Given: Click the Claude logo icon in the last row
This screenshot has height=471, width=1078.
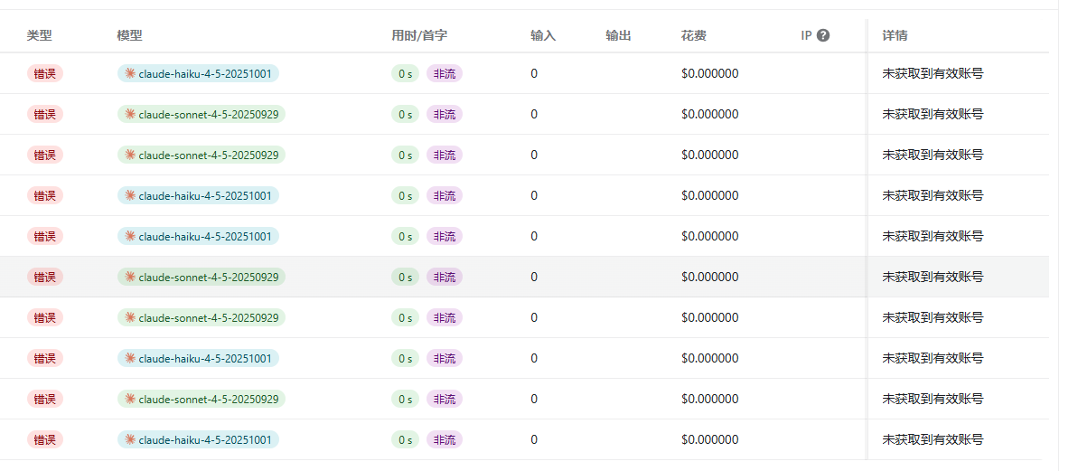Looking at the screenshot, I should point(130,439).
